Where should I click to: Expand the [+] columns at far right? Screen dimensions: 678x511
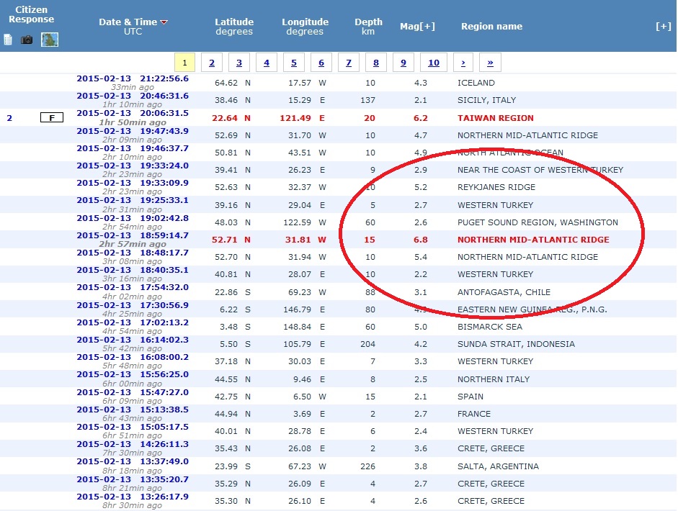pyautogui.click(x=664, y=27)
